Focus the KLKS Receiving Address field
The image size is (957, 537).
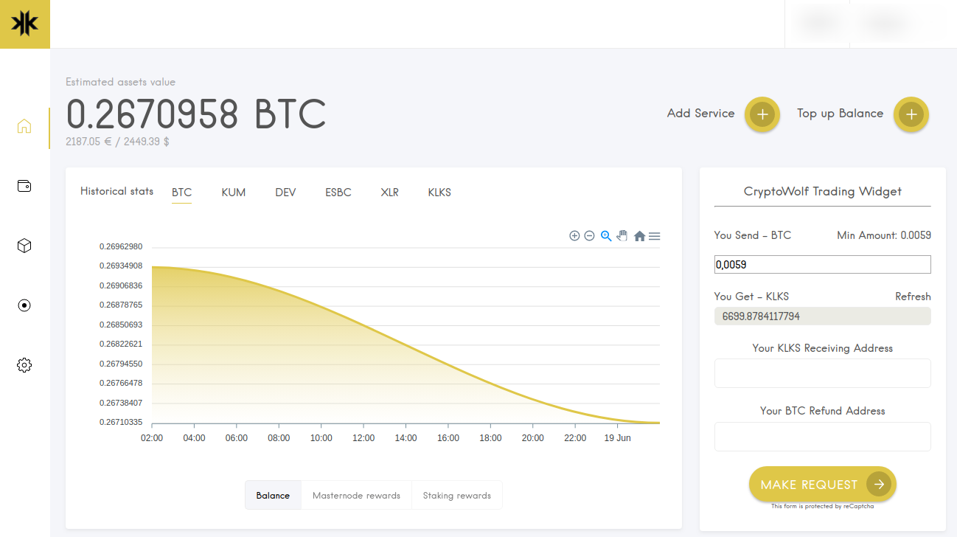coord(823,373)
